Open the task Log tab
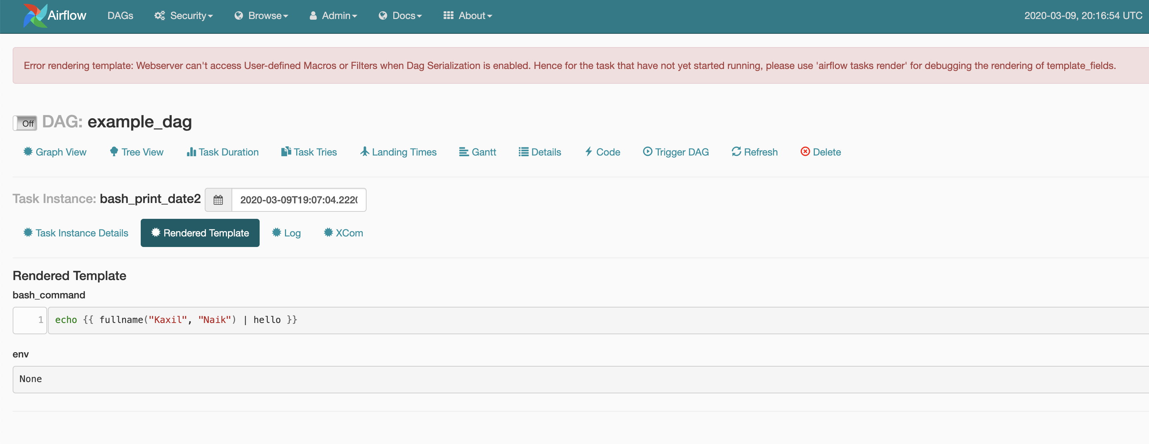The image size is (1149, 444). tap(286, 233)
